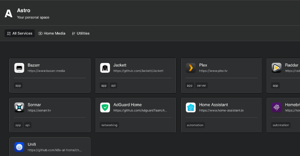Image resolution: width=300 pixels, height=156 pixels.
Task: Open the Sonnar service icon
Action: pyautogui.click(x=19, y=107)
